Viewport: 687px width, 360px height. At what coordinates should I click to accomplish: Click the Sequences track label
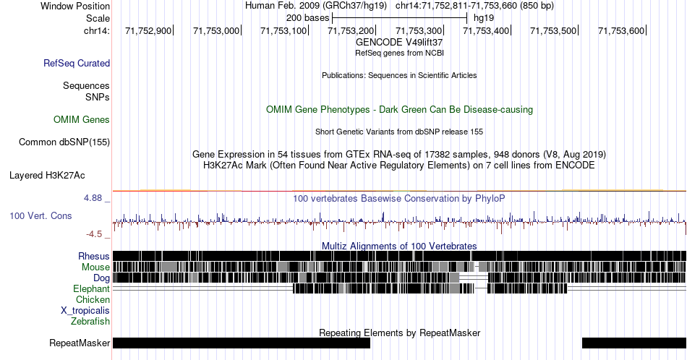point(86,85)
